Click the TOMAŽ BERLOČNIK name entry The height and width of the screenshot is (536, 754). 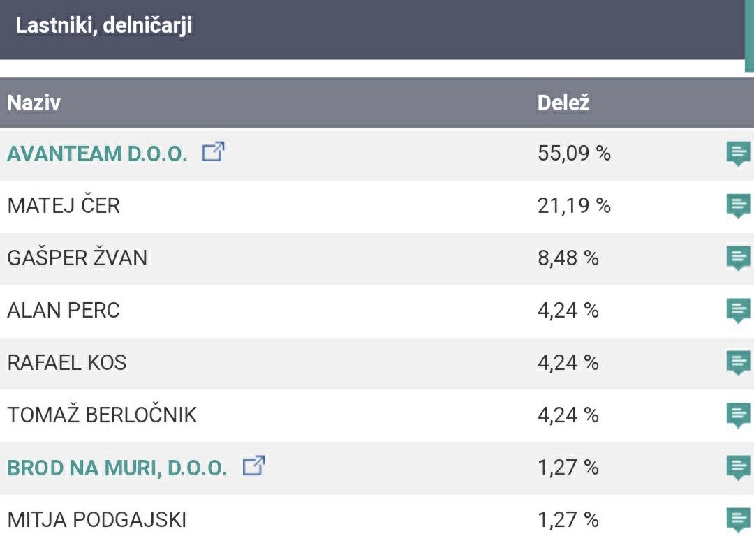pos(102,415)
